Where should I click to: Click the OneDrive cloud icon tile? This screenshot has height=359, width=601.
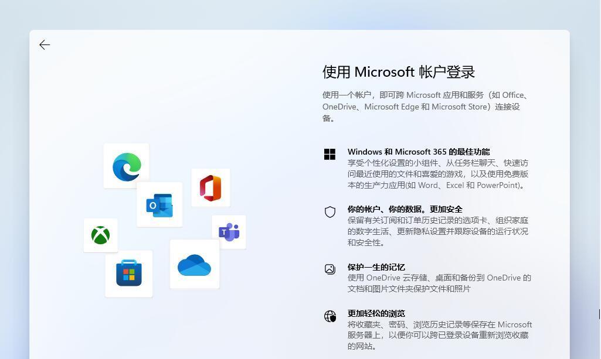[x=194, y=264]
